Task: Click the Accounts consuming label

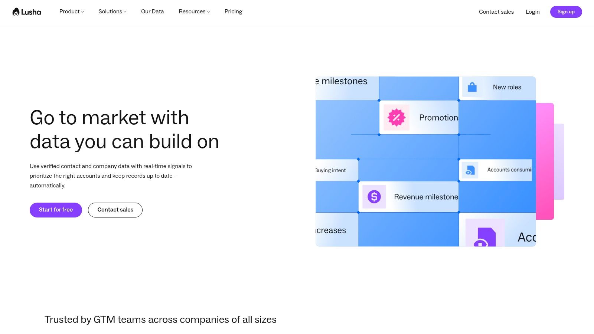Action: coord(510,170)
